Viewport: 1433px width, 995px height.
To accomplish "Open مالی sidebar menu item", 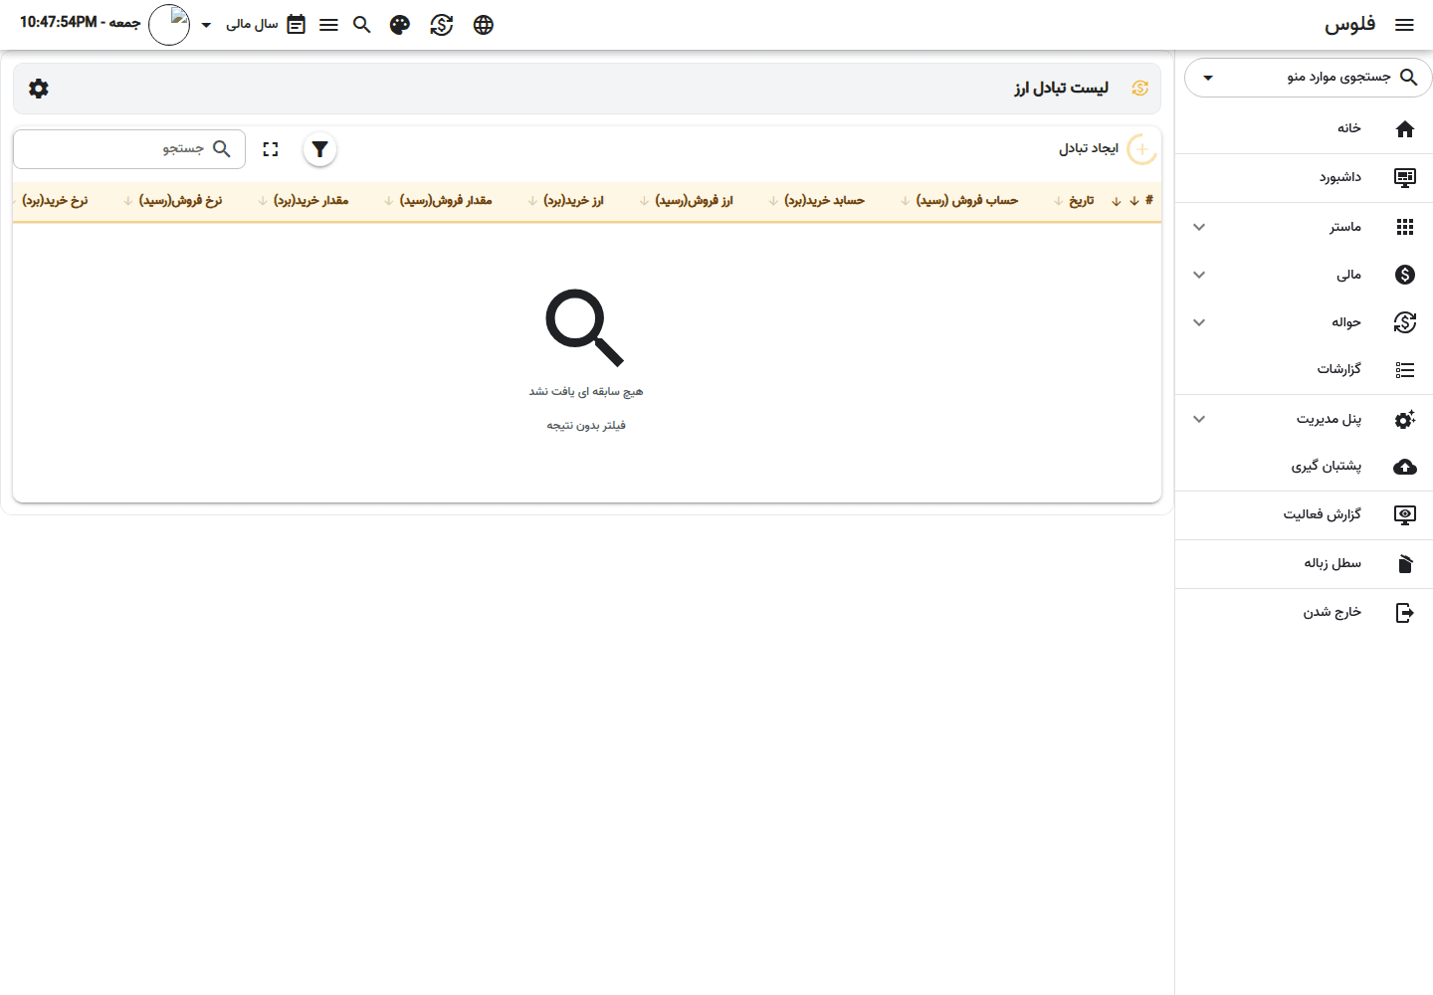I will point(1304,275).
